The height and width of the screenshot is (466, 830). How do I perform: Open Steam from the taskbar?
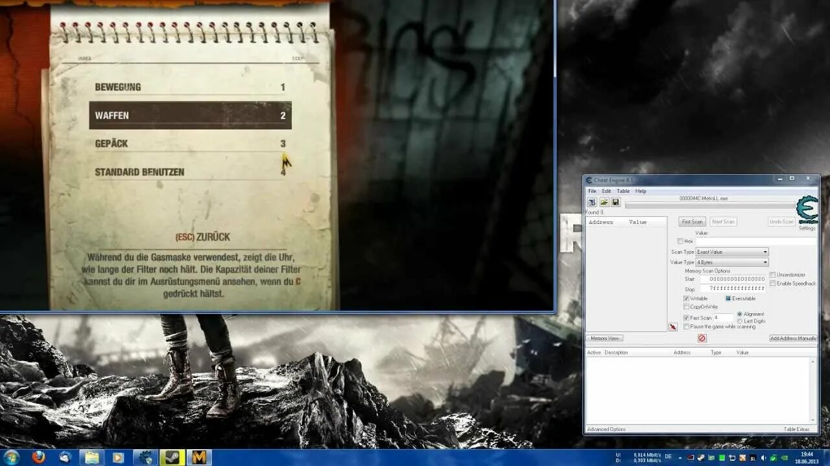(x=172, y=457)
